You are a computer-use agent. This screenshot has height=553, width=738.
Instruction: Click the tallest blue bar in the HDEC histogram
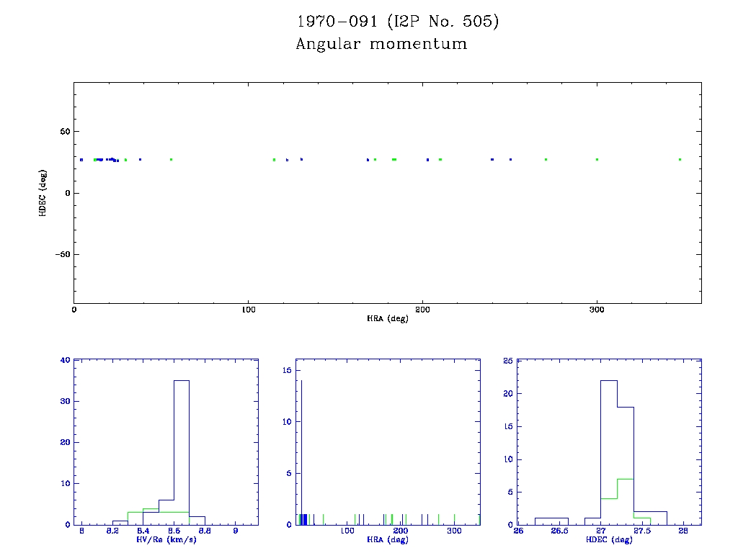click(609, 451)
